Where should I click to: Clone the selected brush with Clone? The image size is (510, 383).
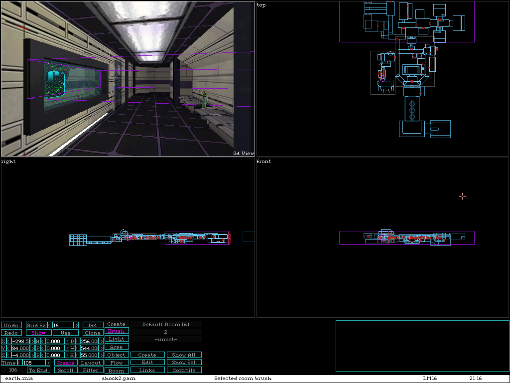pos(93,333)
